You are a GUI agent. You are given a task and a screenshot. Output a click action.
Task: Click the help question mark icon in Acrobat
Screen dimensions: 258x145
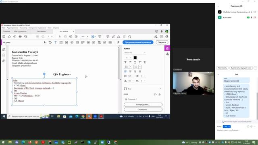tap(156, 31)
